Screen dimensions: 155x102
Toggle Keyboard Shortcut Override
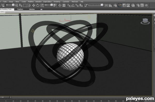(64, 5)
